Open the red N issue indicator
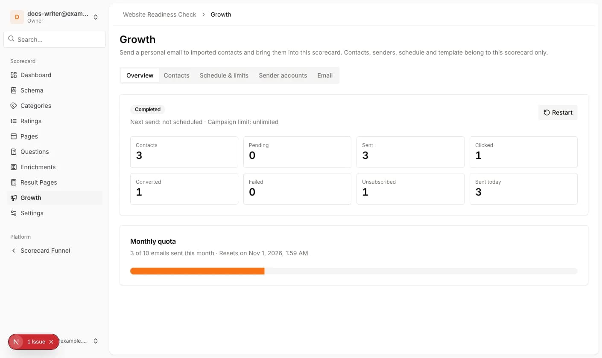Screen dimensions: 602x358 pos(16,342)
